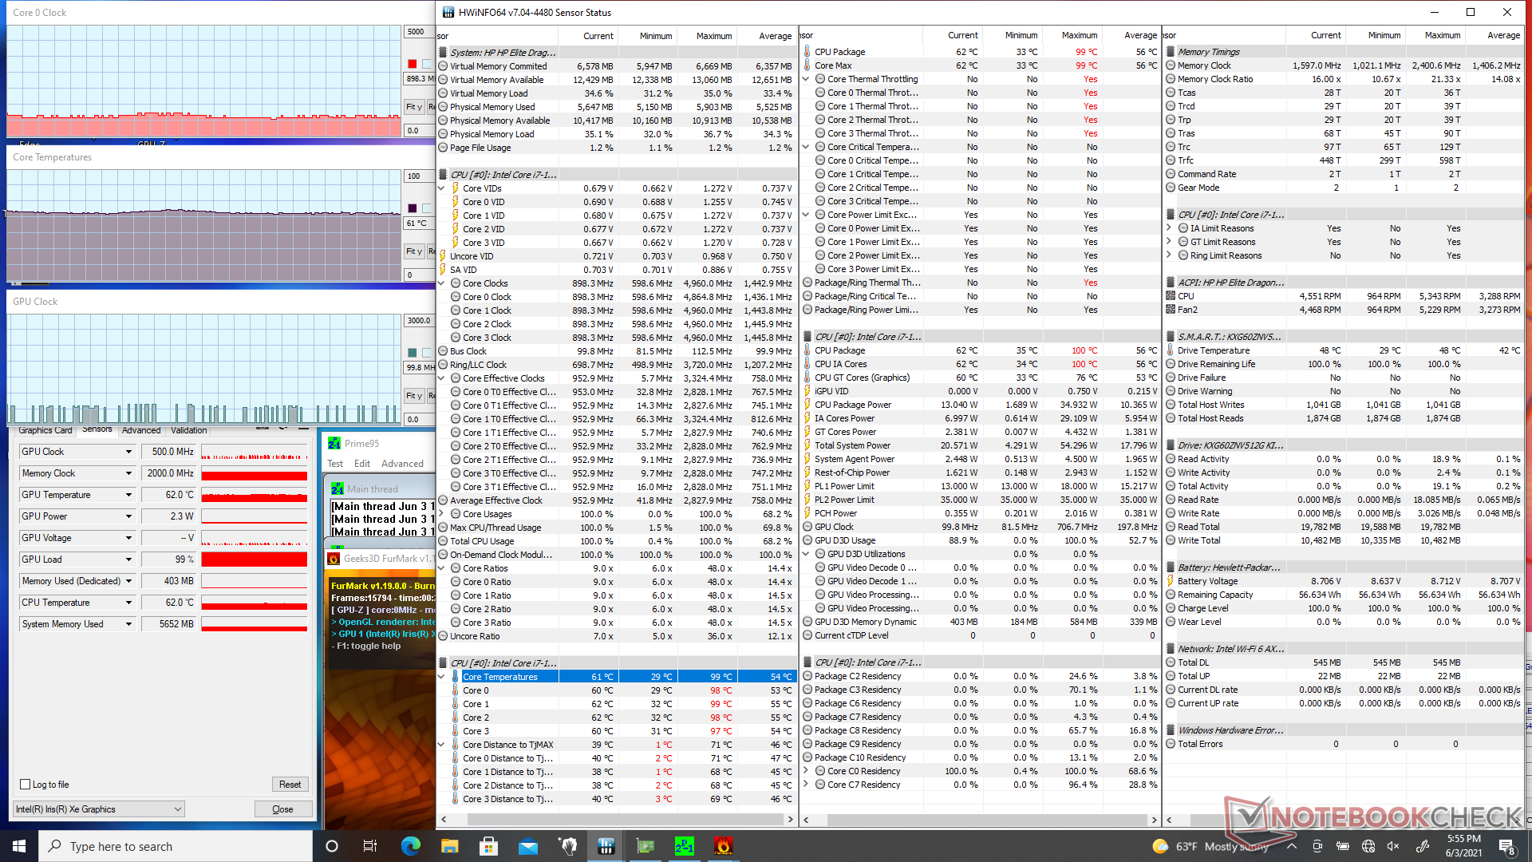
Task: Open Prime95 Advanced menu
Action: point(402,464)
